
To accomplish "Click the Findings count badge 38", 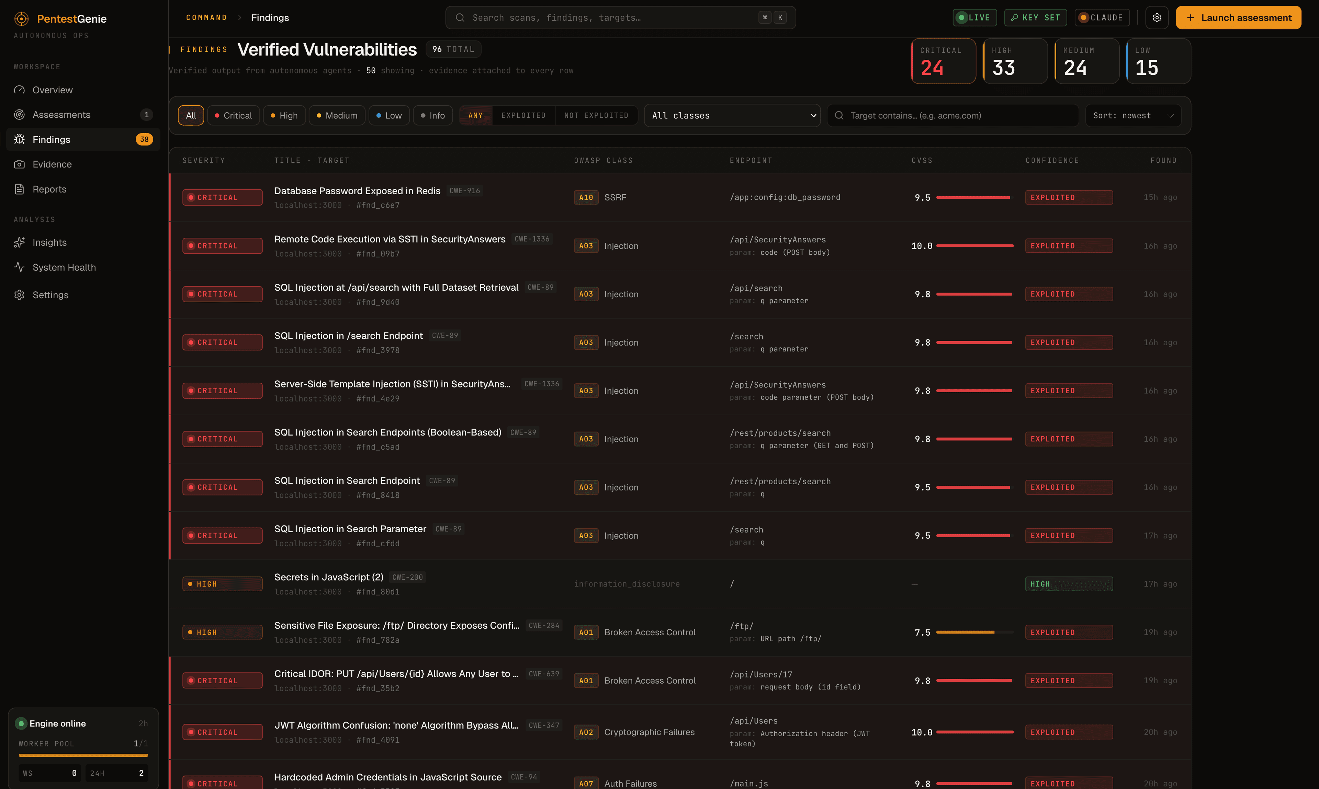I will pyautogui.click(x=144, y=139).
